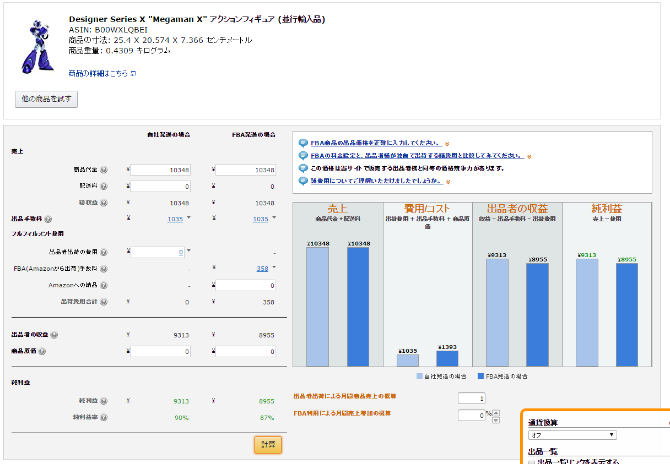Viewport: 670px width, 464px height.
Task: Open 諸費用についてご理解いただけましたでしょうか link
Action: click(377, 181)
